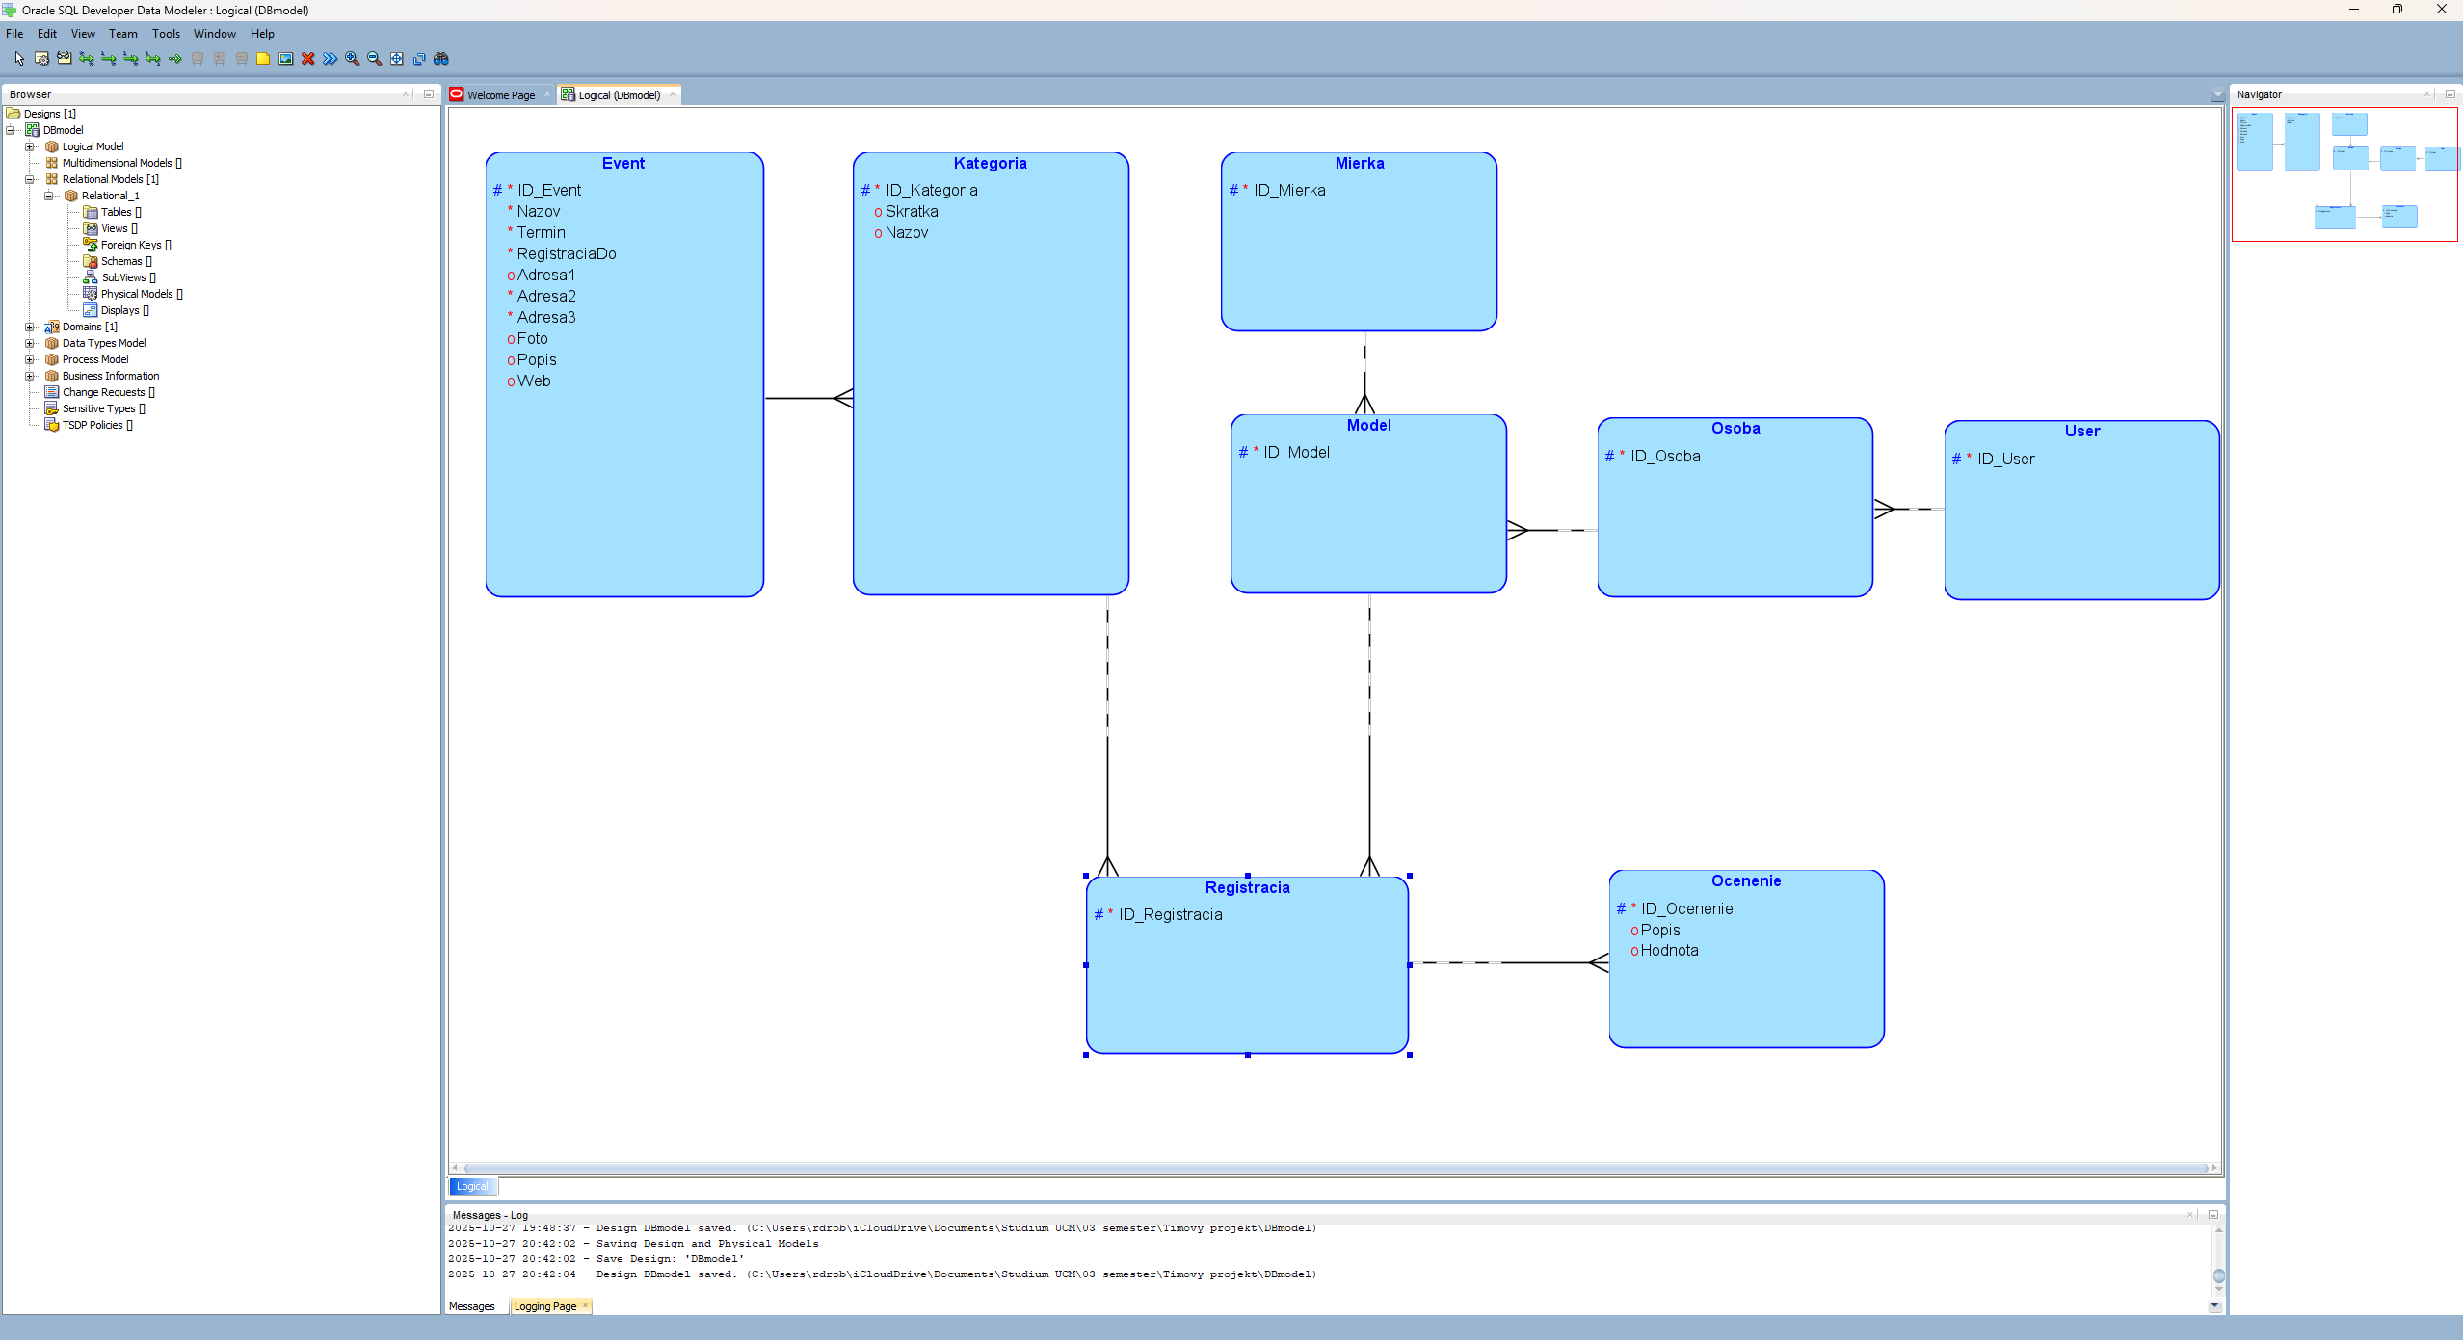This screenshot has height=1340, width=2463.
Task: Select the Tables item in browser tree
Action: click(116, 212)
